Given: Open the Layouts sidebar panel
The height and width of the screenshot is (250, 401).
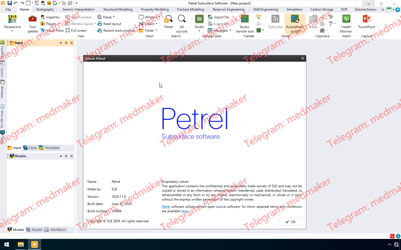Looking at the screenshot, I should pyautogui.click(x=2, y=69).
